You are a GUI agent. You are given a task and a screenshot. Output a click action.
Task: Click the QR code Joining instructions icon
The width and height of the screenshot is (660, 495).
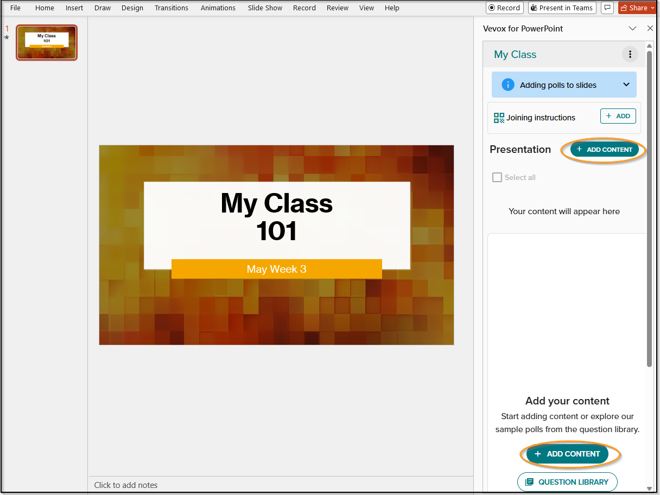point(499,118)
